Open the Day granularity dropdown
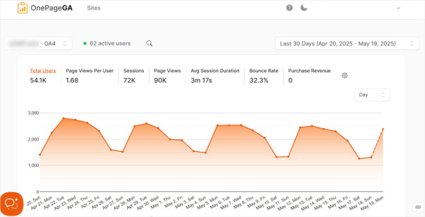 tap(372, 95)
